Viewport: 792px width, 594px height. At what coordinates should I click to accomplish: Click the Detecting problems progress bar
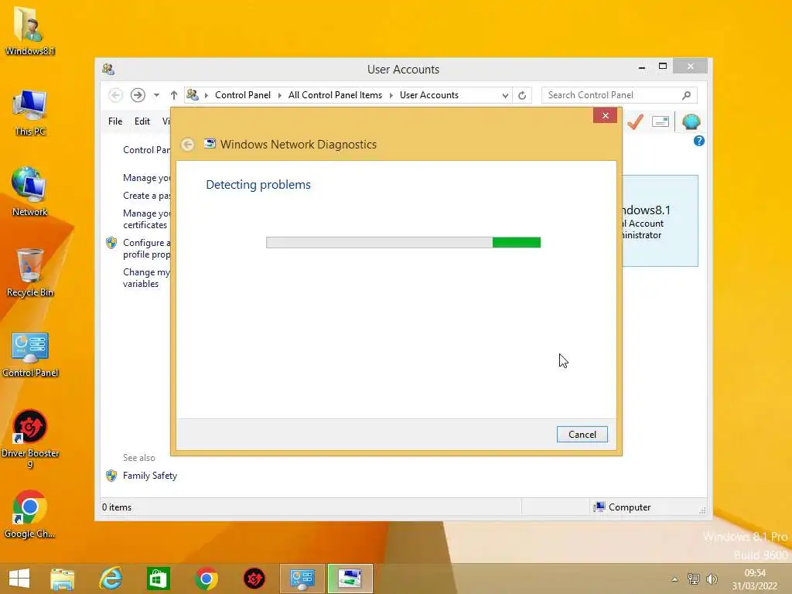(x=403, y=242)
